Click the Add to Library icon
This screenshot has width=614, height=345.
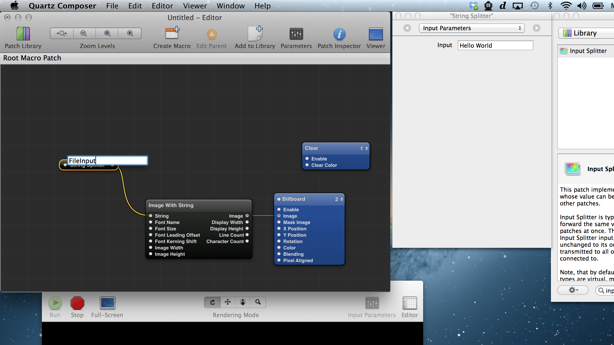[255, 33]
